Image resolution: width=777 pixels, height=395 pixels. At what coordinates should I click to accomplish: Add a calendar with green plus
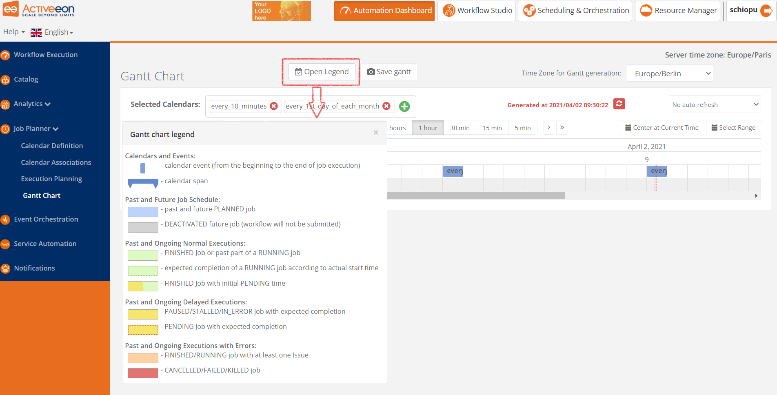(404, 107)
